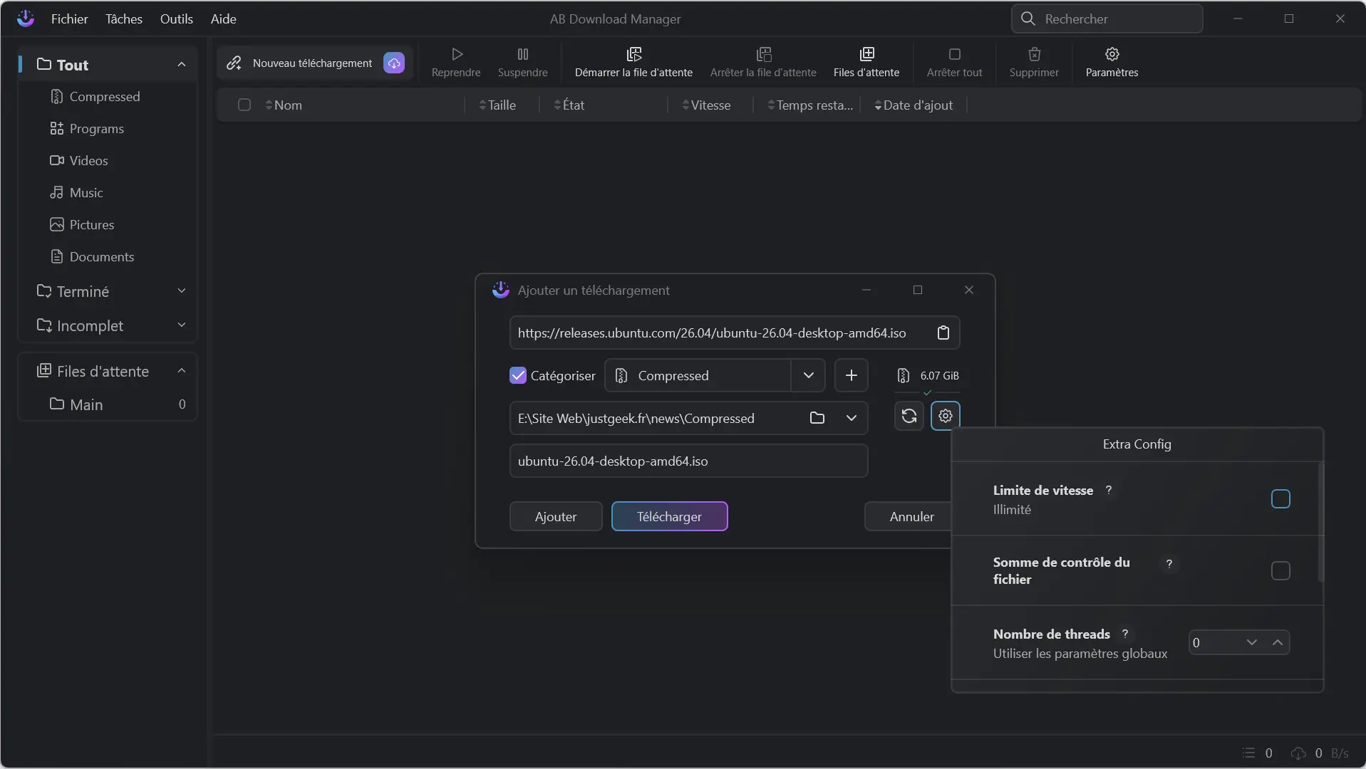Image resolution: width=1366 pixels, height=769 pixels.
Task: Uncheck the Catégoriser checkbox
Action: click(518, 375)
